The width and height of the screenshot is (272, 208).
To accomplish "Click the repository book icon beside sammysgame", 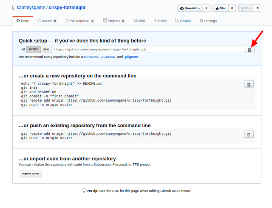I will pos(14,8).
